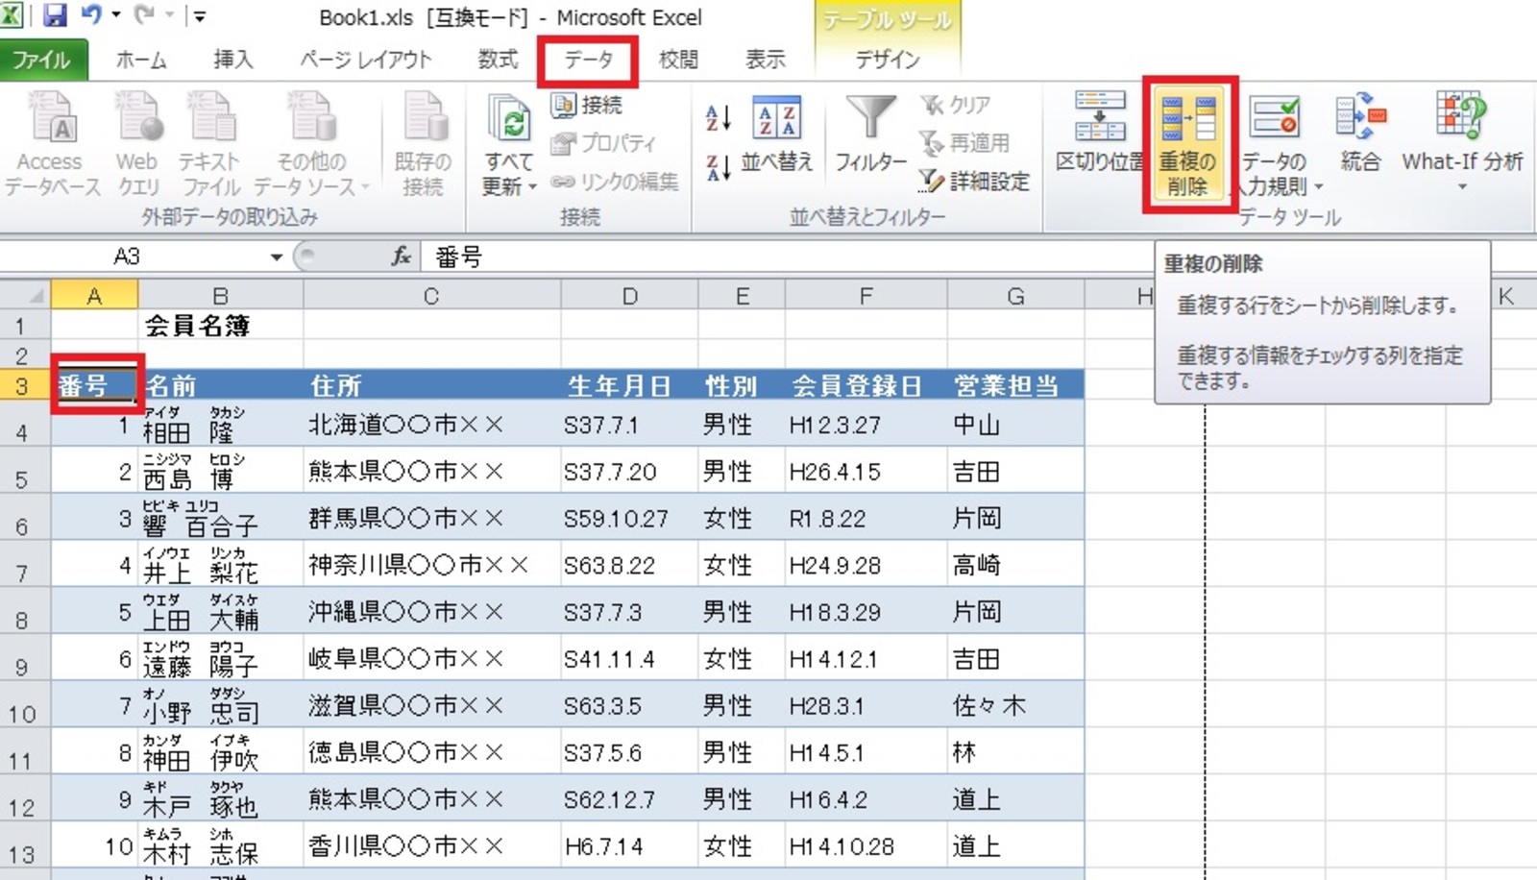Open the ファイル tab

point(41,60)
